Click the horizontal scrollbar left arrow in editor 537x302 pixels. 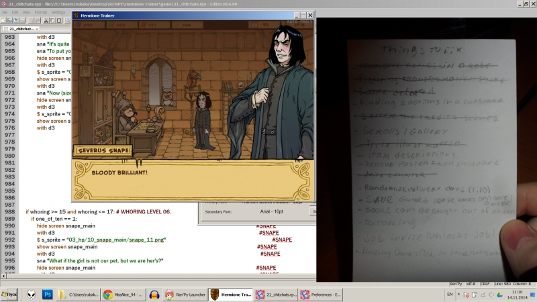coord(3,276)
